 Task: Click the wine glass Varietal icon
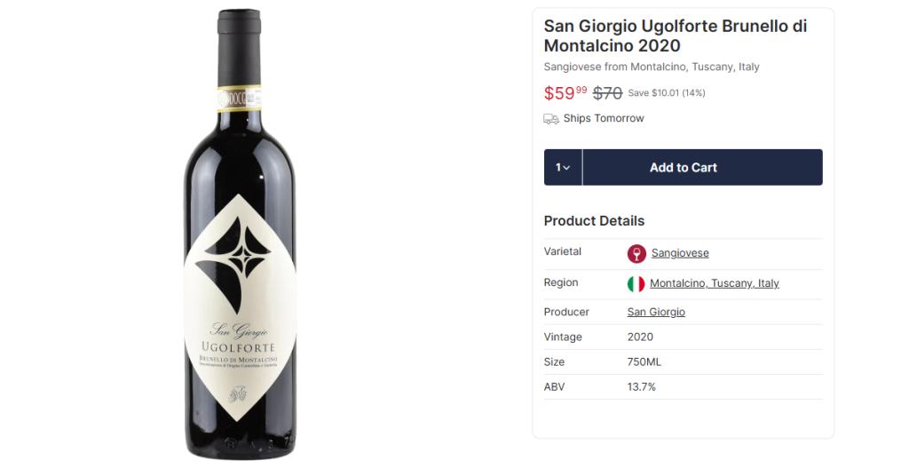coord(636,254)
